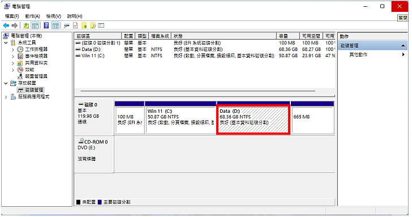Click the 50.87 GB capacity cell
This screenshot has width=412, height=217.
tap(288, 56)
